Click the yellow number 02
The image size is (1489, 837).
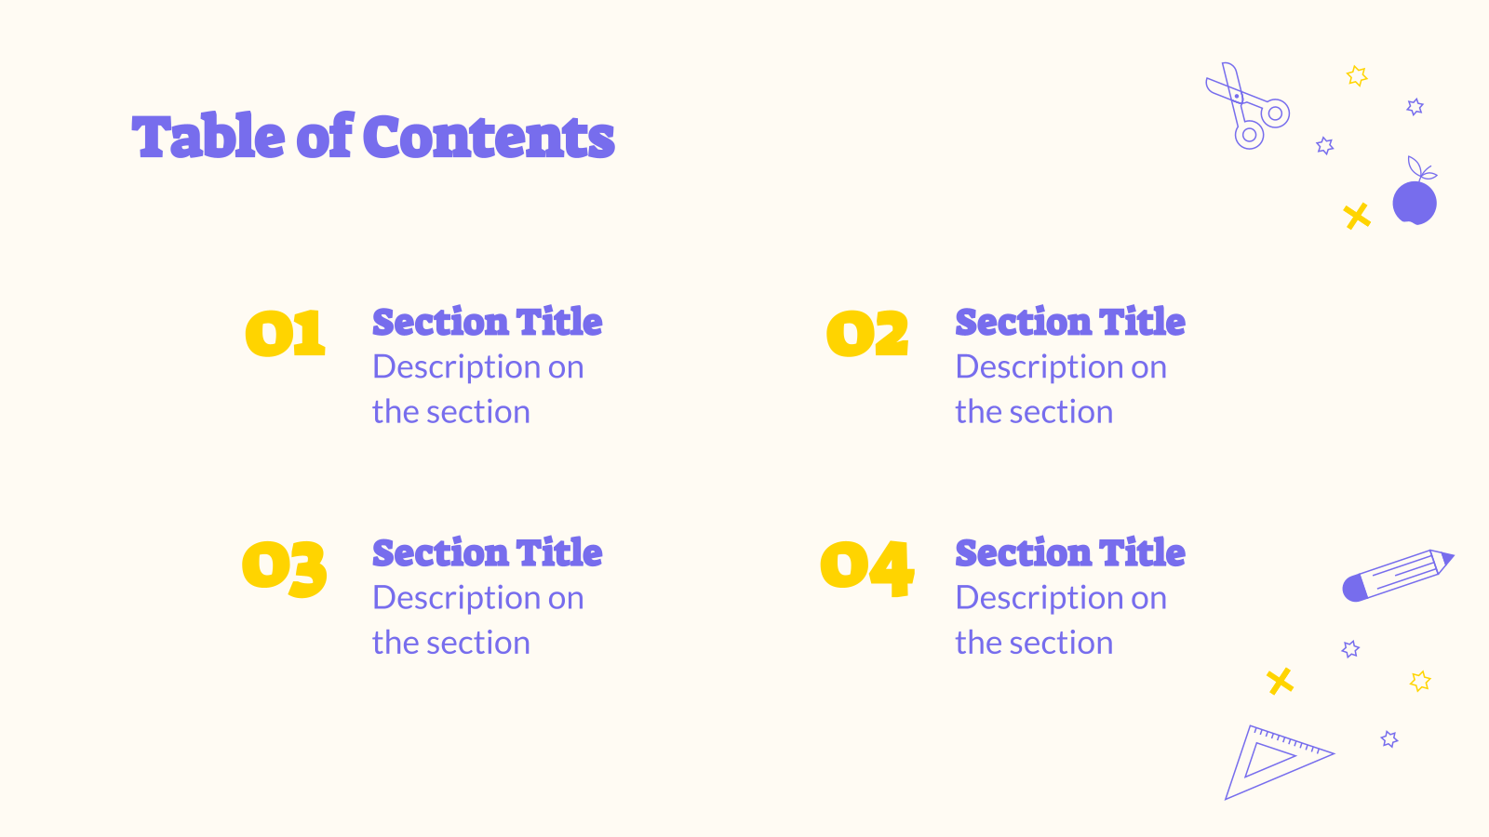coord(867,333)
